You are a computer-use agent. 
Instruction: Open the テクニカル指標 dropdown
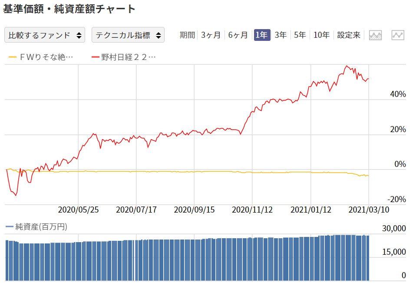coord(128,35)
